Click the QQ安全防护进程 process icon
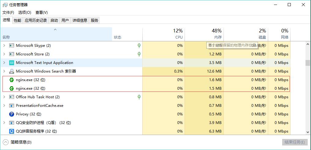Image resolution: width=311 pixels, height=150 pixels. point(12,123)
